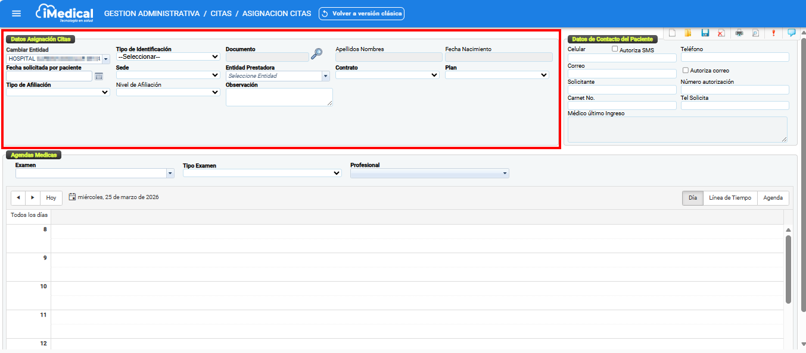This screenshot has height=353, width=806.
Task: Click the calendar's vertical scrollbar thumb
Action: pyautogui.click(x=788, y=267)
